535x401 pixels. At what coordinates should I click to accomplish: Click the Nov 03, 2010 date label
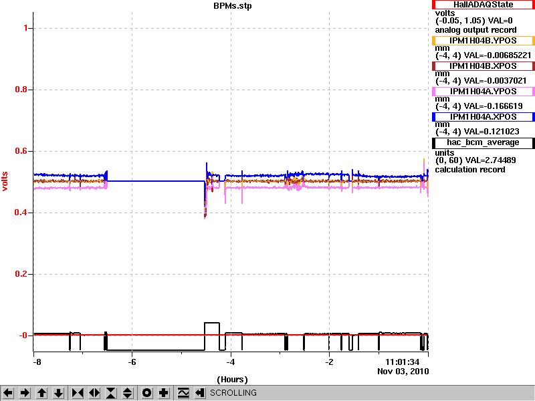pos(403,372)
